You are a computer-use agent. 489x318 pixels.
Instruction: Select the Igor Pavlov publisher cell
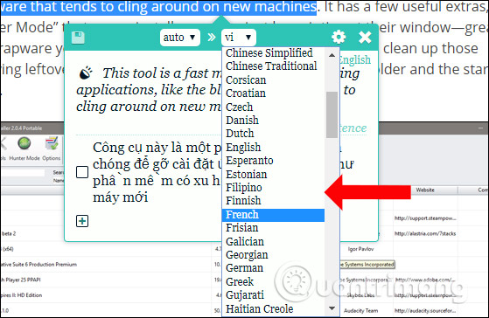[360, 249]
